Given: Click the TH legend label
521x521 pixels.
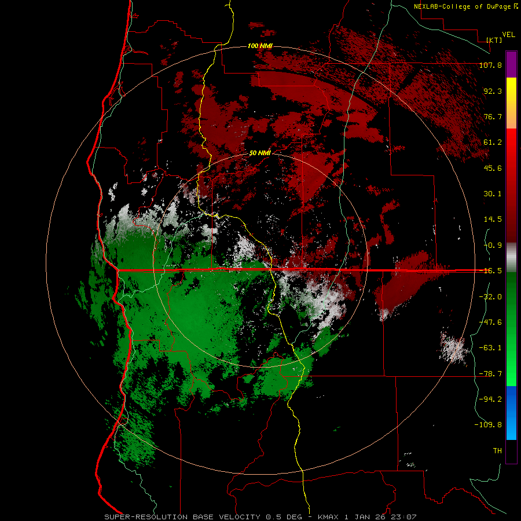Looking at the screenshot, I should click(x=497, y=450).
